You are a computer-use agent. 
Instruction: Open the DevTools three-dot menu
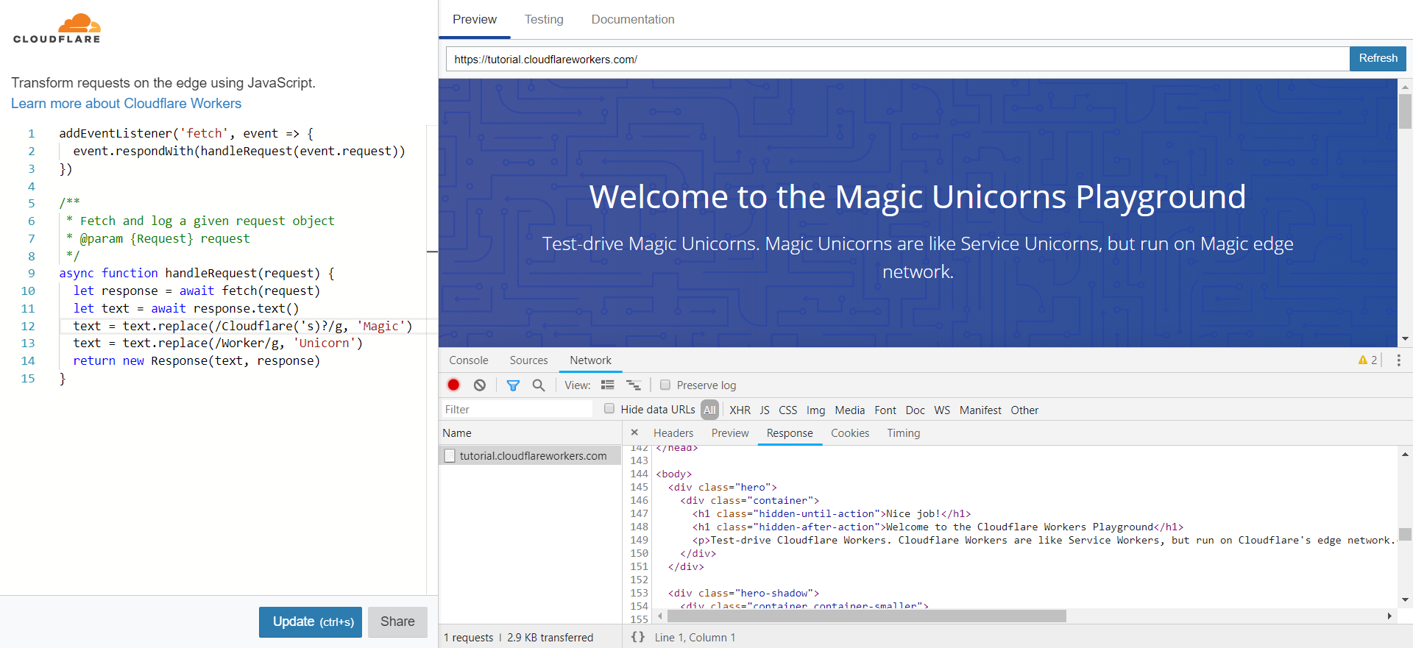coord(1398,360)
